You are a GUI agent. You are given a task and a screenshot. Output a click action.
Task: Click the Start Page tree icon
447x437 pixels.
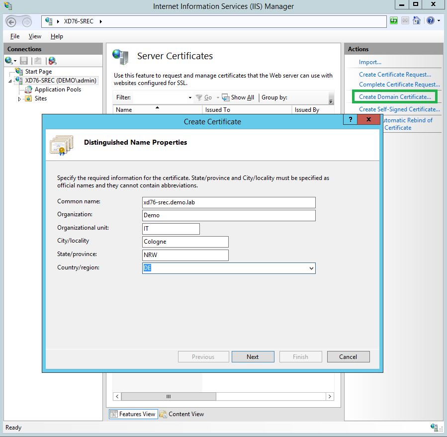click(19, 72)
